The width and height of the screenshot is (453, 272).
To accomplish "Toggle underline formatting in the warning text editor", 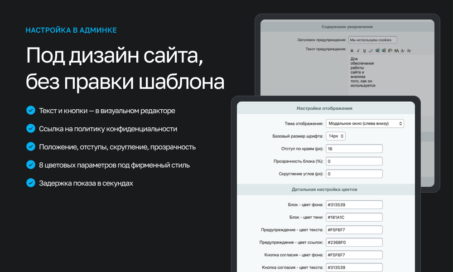I will pyautogui.click(x=364, y=51).
